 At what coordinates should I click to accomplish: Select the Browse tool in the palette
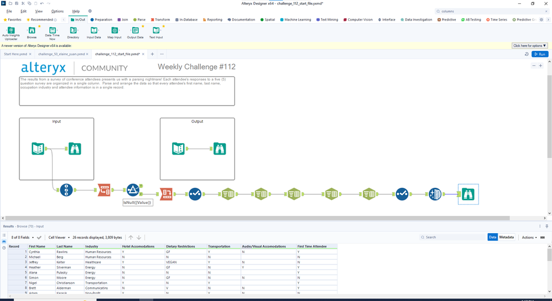(x=32, y=33)
